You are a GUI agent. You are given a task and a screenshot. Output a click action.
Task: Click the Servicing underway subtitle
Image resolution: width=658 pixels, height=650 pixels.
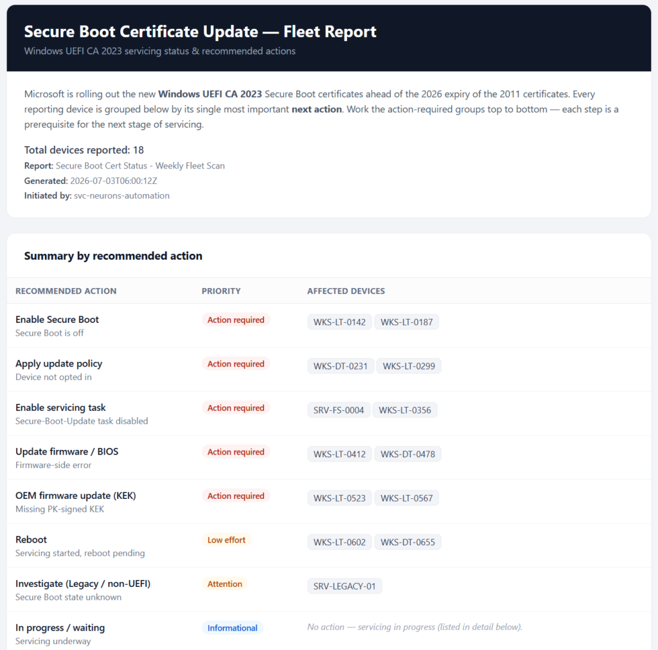53,642
